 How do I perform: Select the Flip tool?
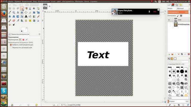point(18,17)
